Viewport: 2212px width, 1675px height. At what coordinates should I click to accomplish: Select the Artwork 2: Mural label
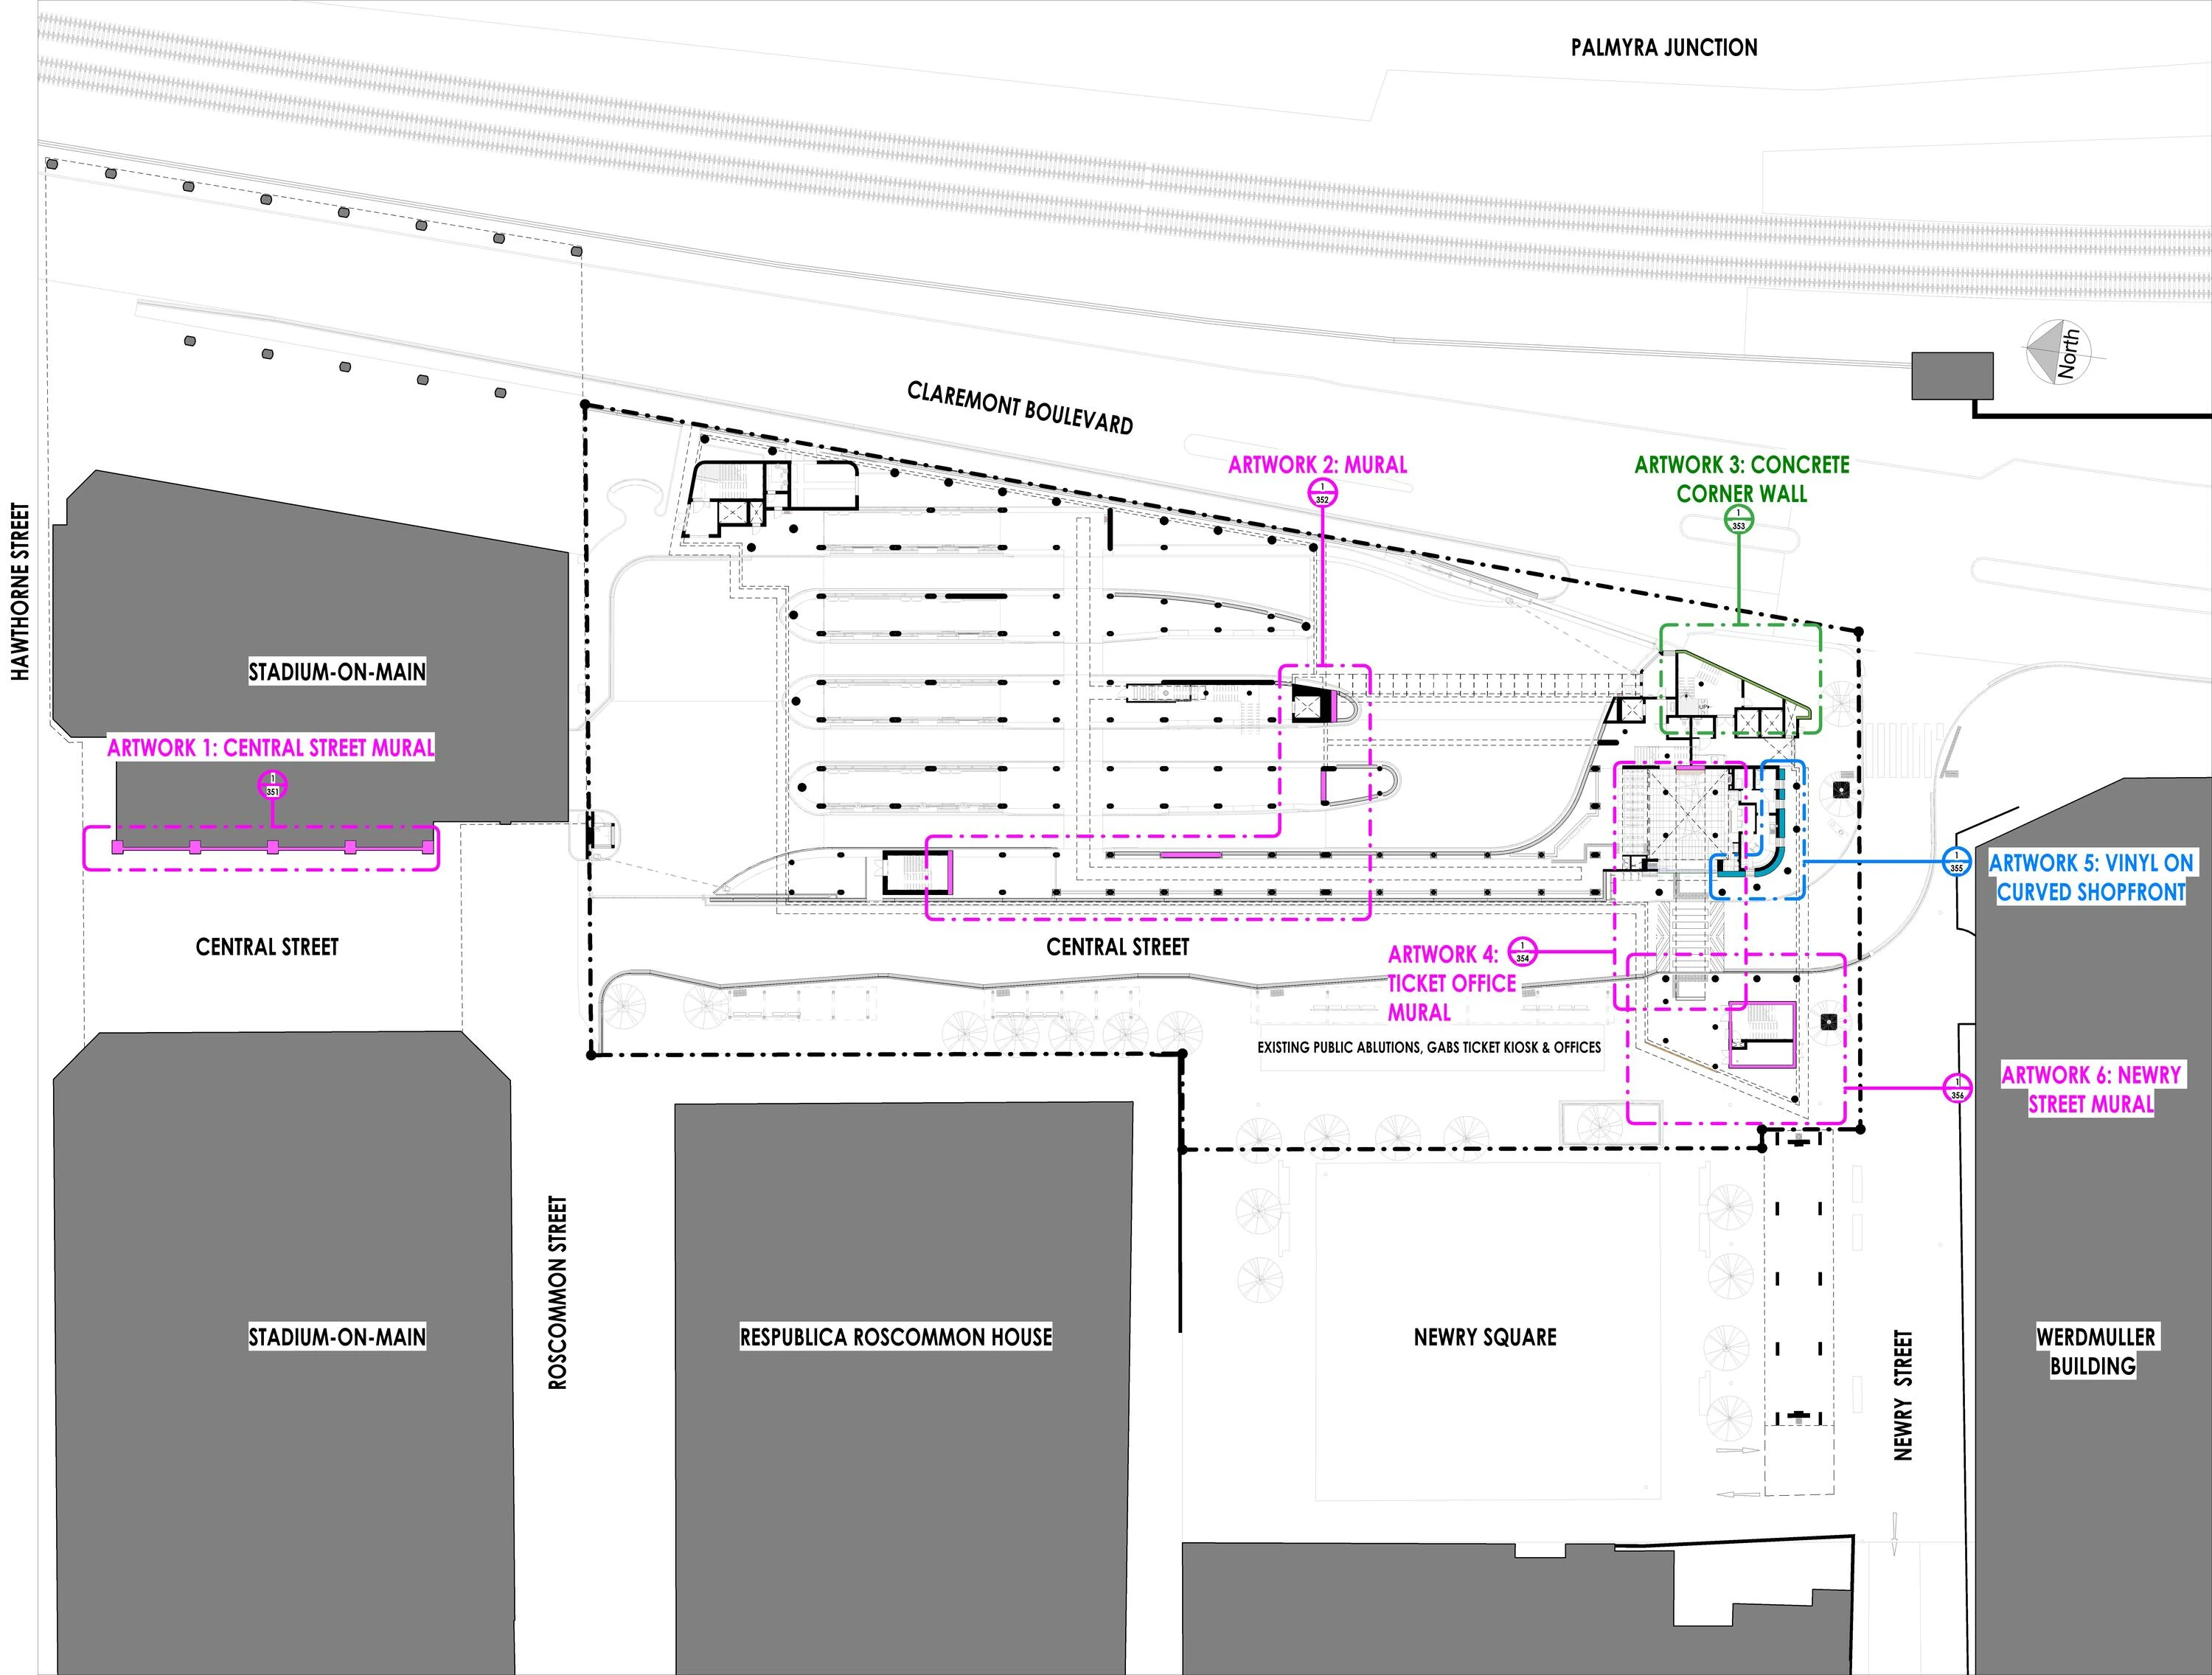click(1317, 464)
